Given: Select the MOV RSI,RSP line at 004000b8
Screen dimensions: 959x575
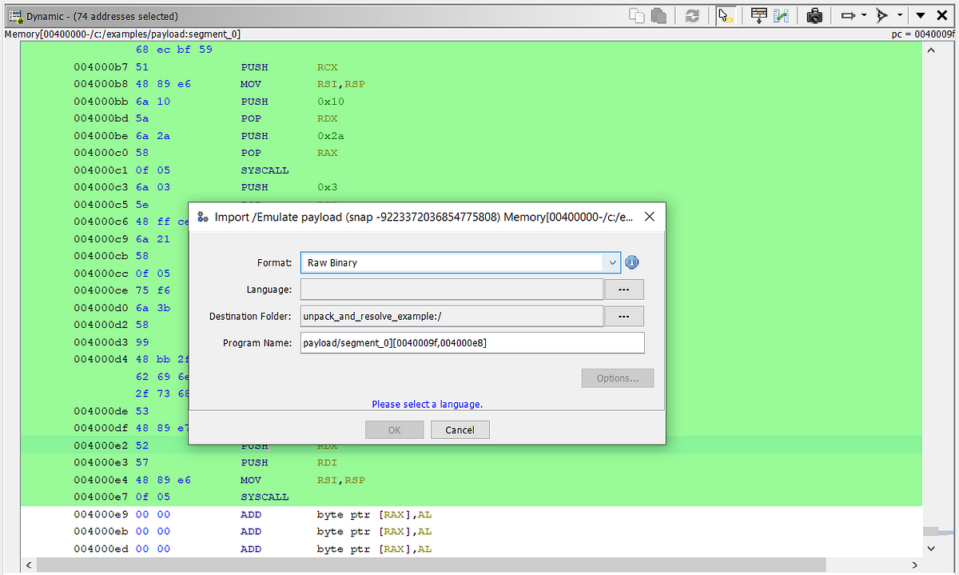Looking at the screenshot, I should click(x=471, y=84).
